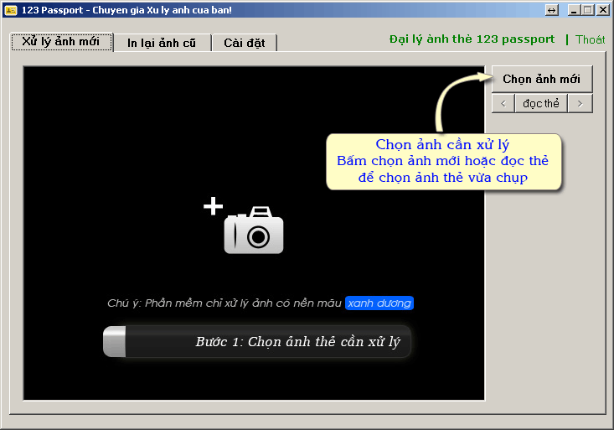Click the "đọc thẻ" button
This screenshot has width=614, height=430.
[541, 103]
